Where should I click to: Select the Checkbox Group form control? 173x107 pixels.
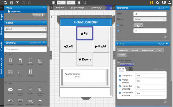[x=40, y=92]
